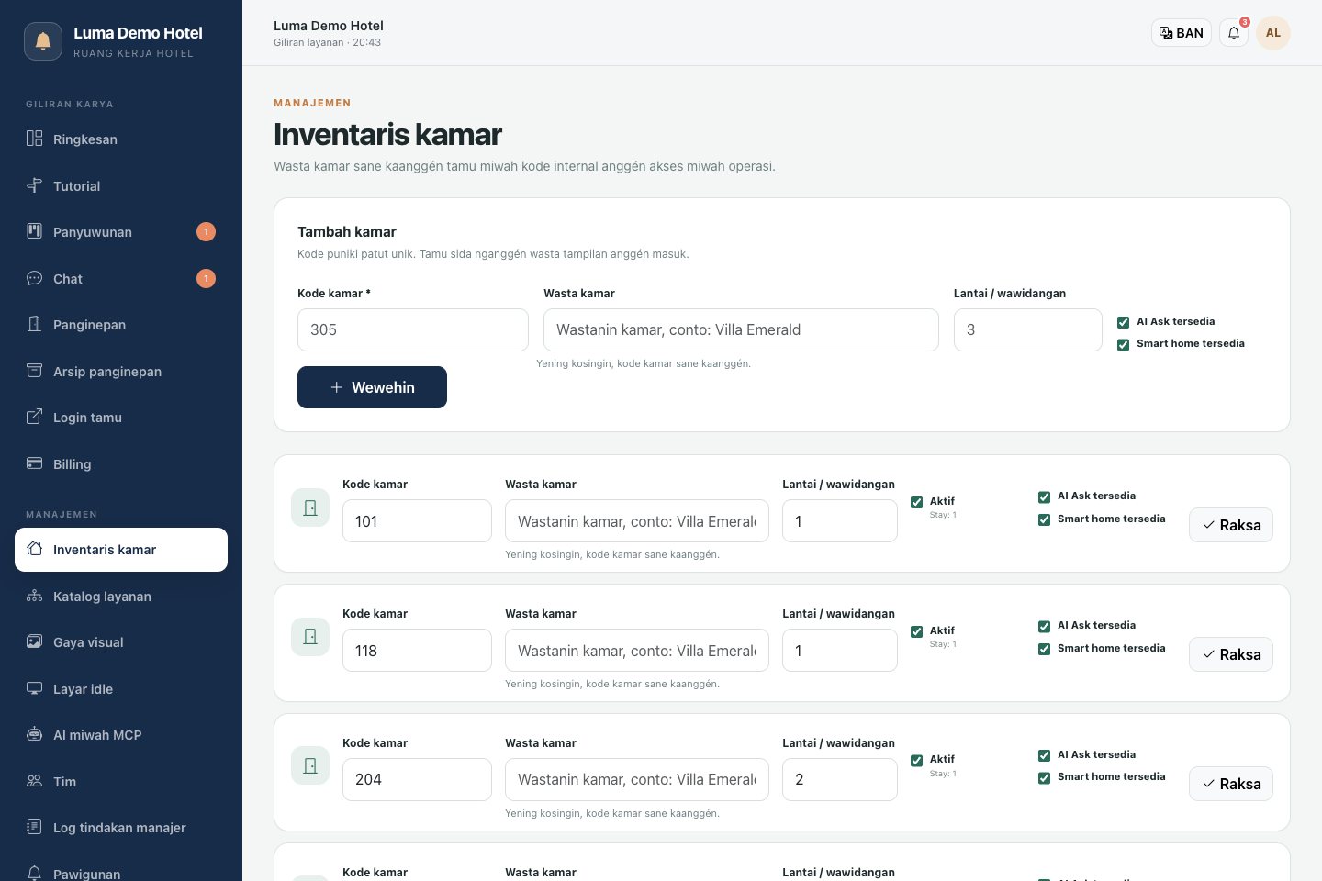The width and height of the screenshot is (1322, 881).
Task: Click the Login tamu external-link icon
Action: 35,417
